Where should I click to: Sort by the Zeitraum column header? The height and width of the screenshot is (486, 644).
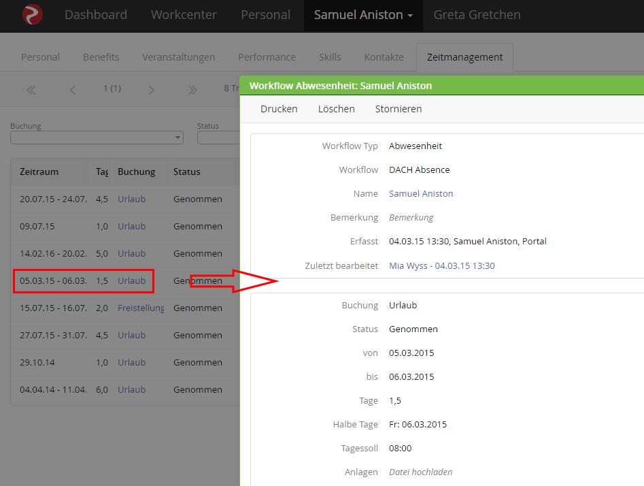coord(39,172)
